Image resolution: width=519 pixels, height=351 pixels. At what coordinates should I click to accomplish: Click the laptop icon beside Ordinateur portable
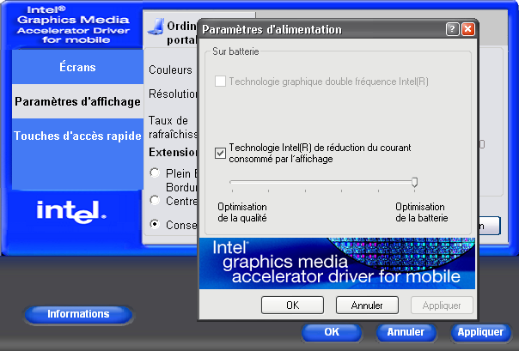[156, 32]
